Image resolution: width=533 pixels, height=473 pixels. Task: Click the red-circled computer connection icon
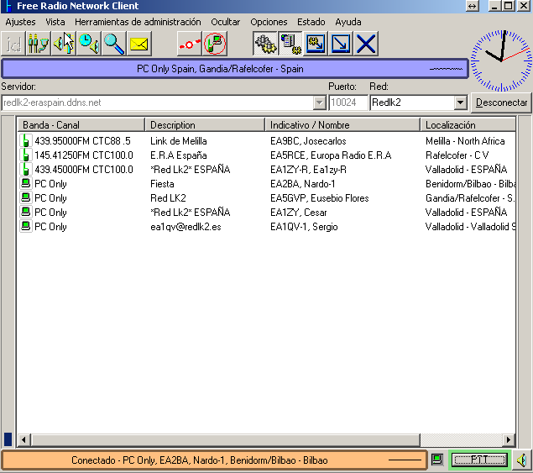pyautogui.click(x=216, y=43)
